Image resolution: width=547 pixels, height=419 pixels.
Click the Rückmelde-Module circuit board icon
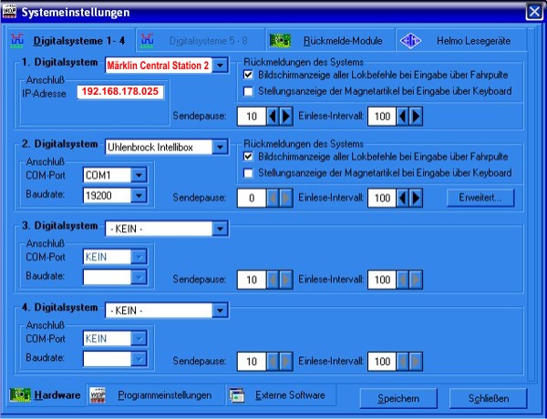pyautogui.click(x=279, y=41)
